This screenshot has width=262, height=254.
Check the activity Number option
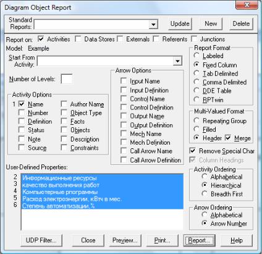pyautogui.click(x=22, y=112)
